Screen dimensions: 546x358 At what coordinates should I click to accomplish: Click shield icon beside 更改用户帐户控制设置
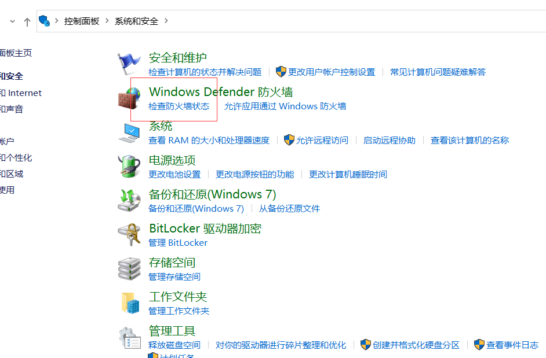point(281,72)
